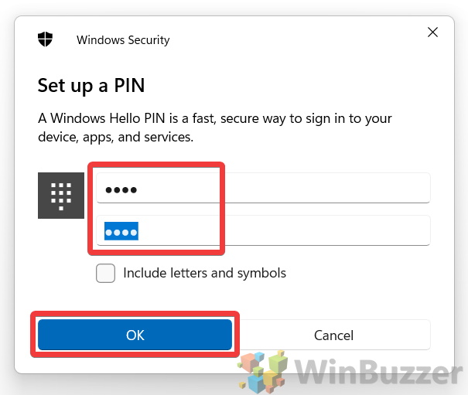Click the WinBuzzer watermark text

379,372
